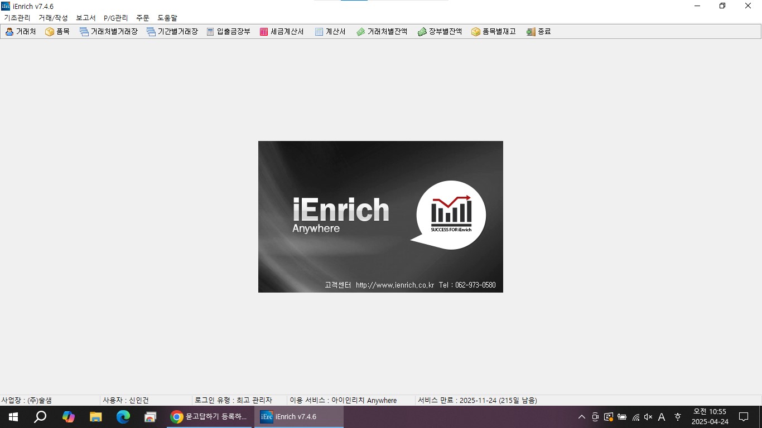762x428 pixels.
Task: Open 거래처별거래장 from the toolbar
Action: 84,32
